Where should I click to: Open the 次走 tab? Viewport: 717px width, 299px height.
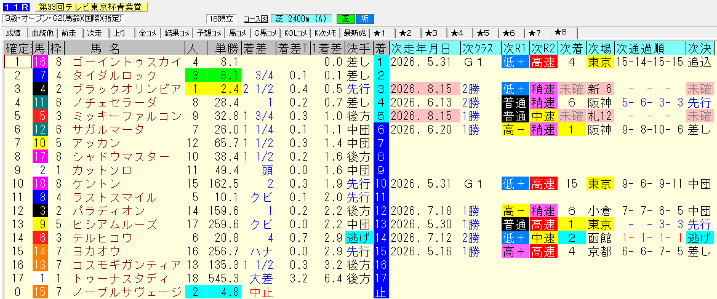(x=95, y=33)
